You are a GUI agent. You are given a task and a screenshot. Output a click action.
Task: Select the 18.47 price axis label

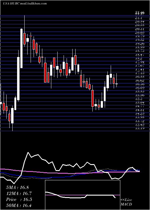[140, 55]
